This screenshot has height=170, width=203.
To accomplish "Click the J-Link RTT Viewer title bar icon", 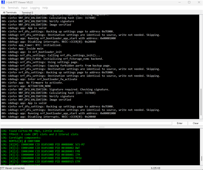I will (x=3, y=2).
